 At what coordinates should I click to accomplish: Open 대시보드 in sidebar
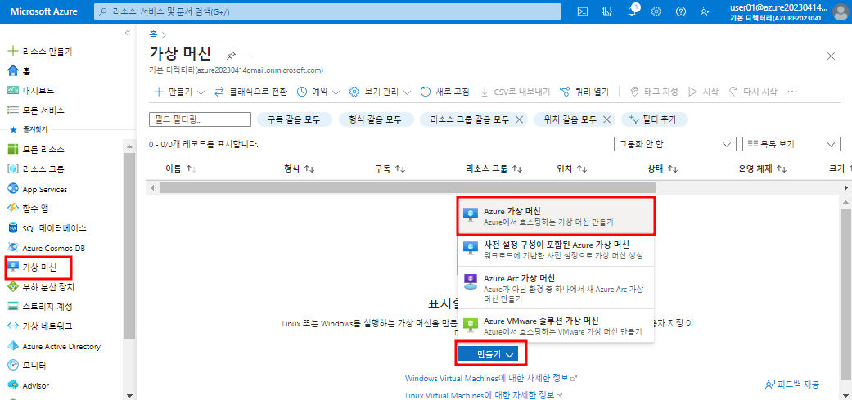point(30,90)
